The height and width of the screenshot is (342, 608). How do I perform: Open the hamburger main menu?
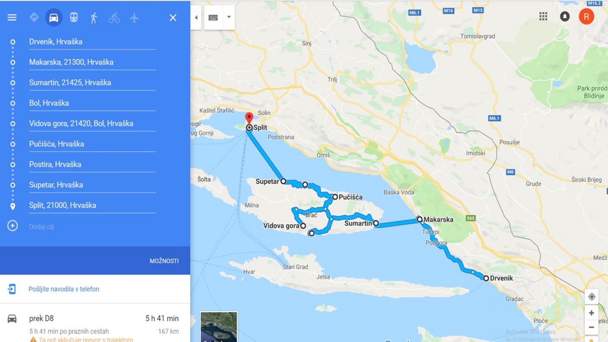click(12, 17)
